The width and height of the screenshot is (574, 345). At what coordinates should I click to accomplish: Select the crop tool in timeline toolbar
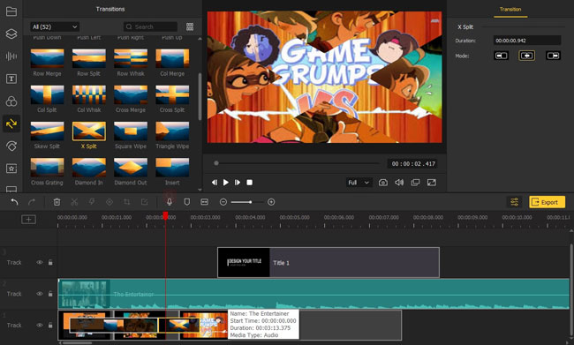click(x=127, y=202)
